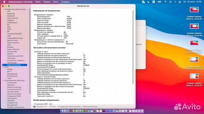The height and width of the screenshot is (114, 204).
Task: Click MacBook Air — Остров in path bar
Action: [x=46, y=107]
